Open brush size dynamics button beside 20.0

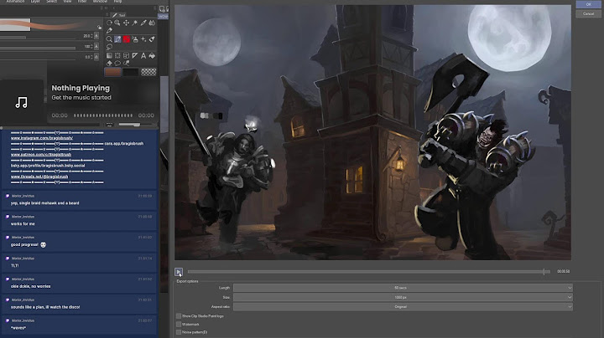pyautogui.click(x=96, y=36)
